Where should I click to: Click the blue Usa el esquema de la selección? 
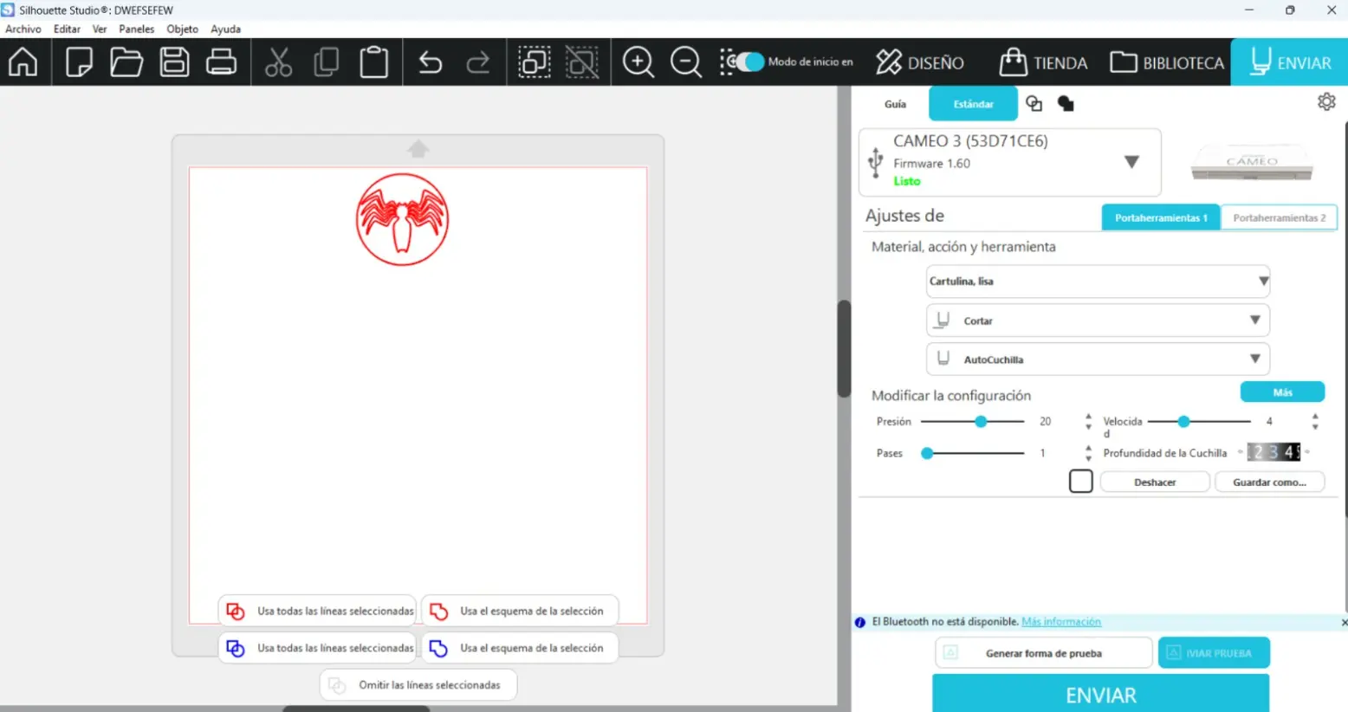(520, 648)
